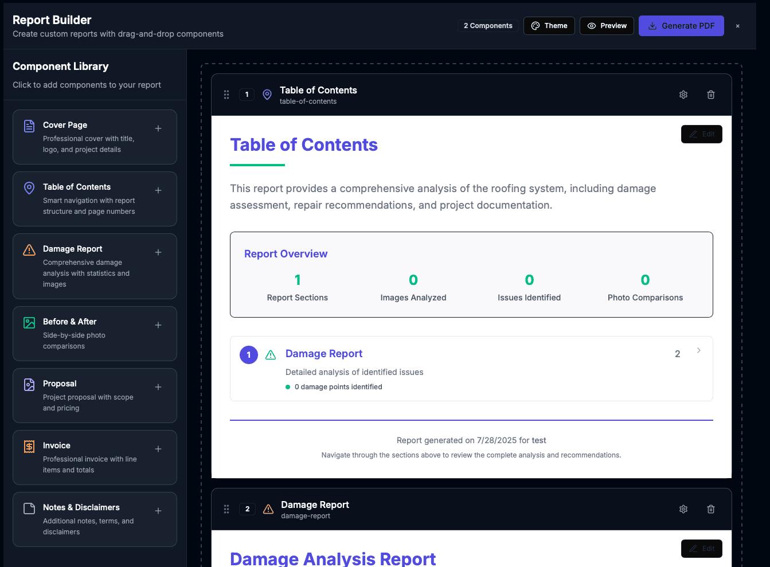The width and height of the screenshot is (770, 567).
Task: Add Before & After with plus icon
Action: pos(158,325)
